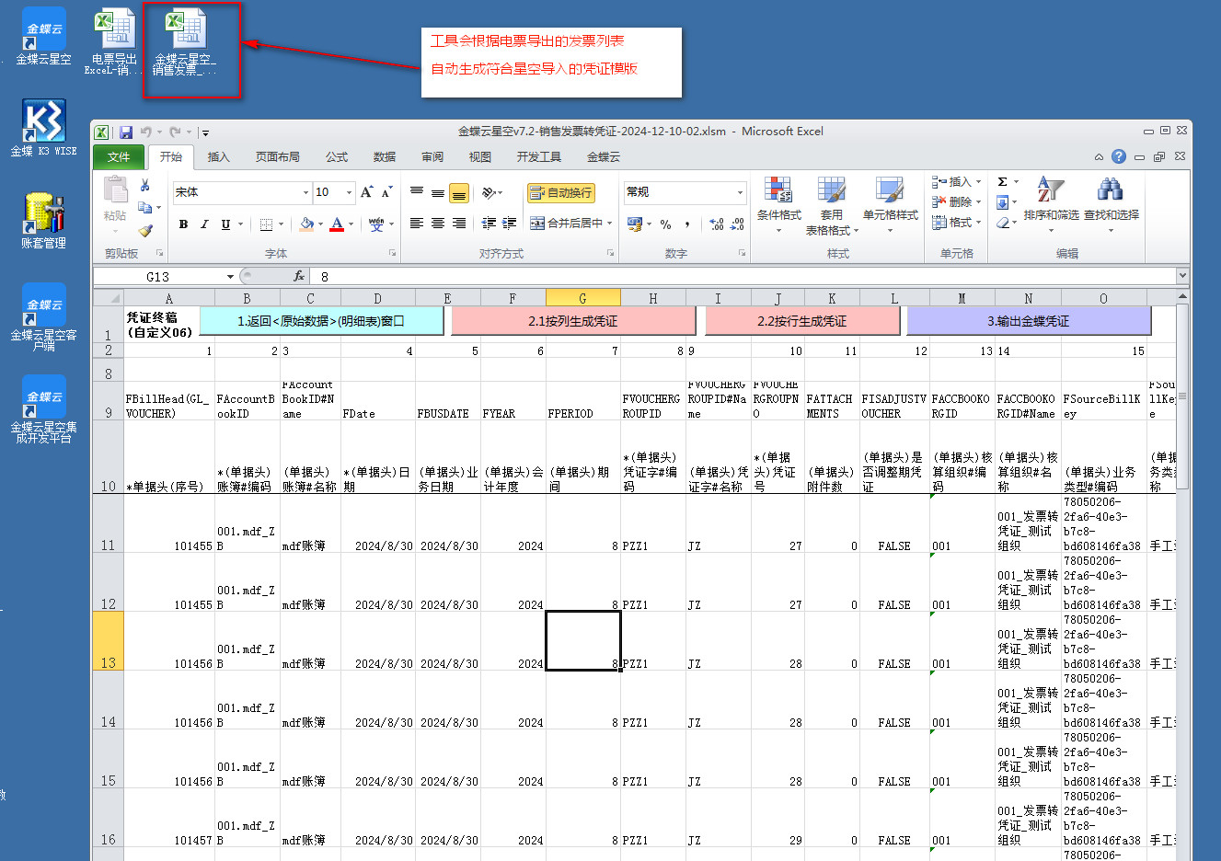Align text left

(417, 224)
